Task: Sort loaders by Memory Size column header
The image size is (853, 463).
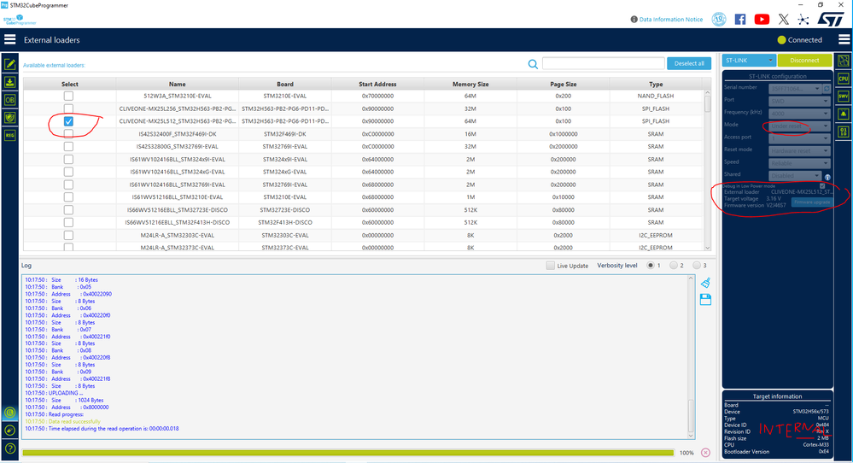Action: tap(470, 85)
